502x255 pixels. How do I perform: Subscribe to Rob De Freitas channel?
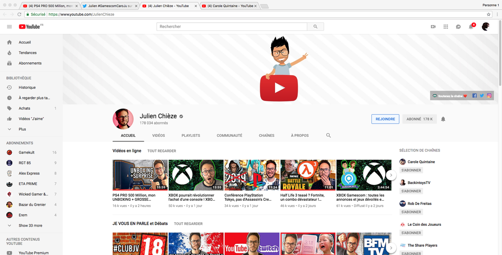click(x=411, y=212)
